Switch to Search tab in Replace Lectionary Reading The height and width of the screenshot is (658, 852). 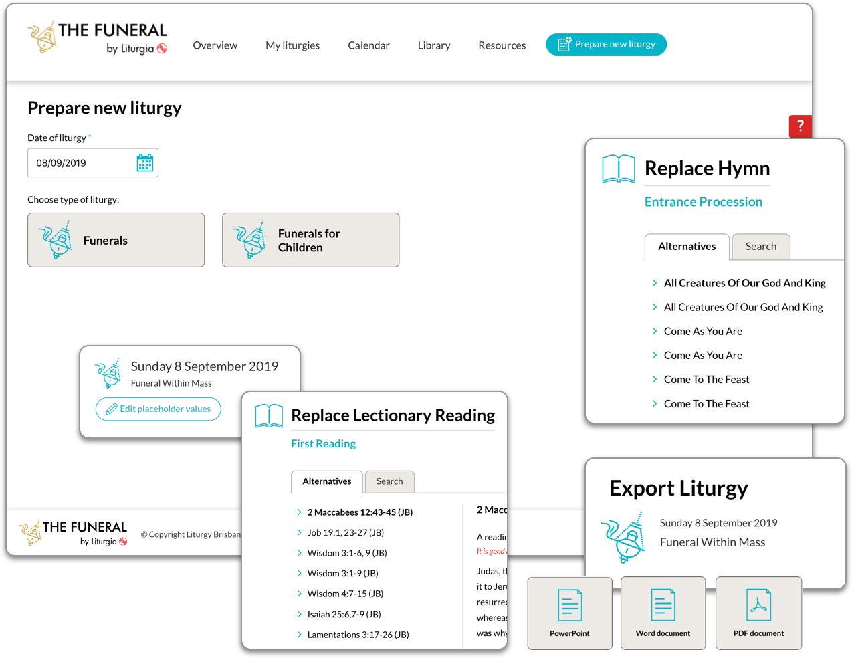(x=389, y=481)
